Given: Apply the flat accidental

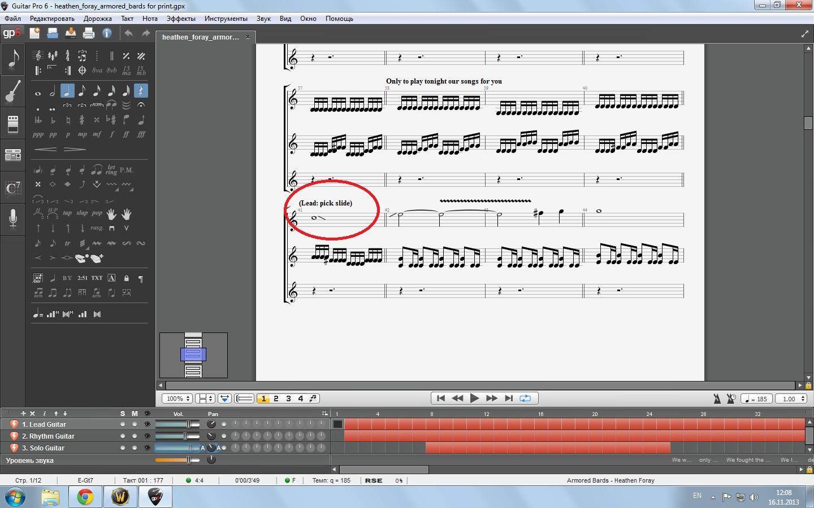Looking at the screenshot, I should 53,120.
